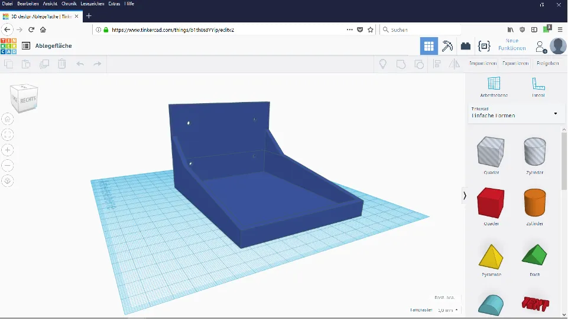Click the invite user icon

[x=541, y=47]
